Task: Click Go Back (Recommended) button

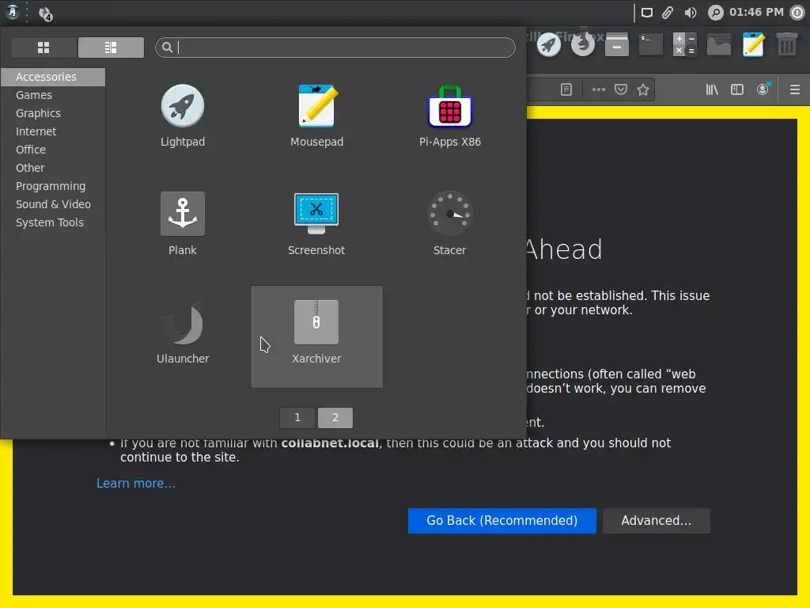Action: (x=502, y=521)
